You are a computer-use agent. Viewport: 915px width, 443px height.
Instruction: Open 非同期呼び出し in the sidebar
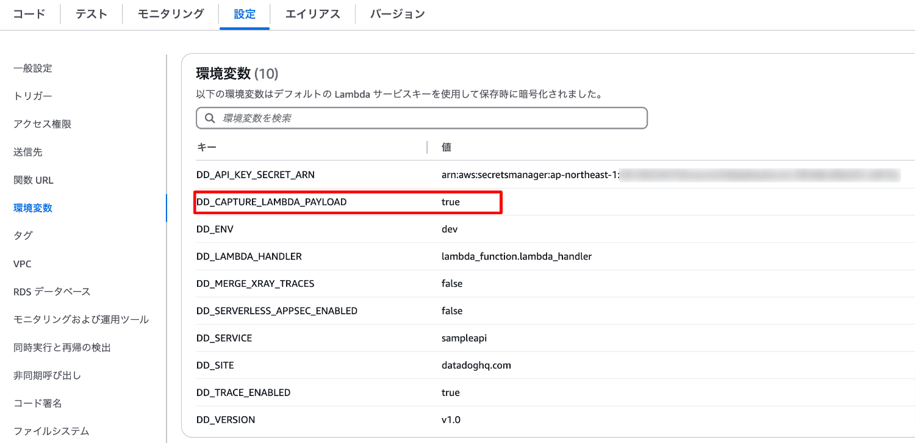48,375
